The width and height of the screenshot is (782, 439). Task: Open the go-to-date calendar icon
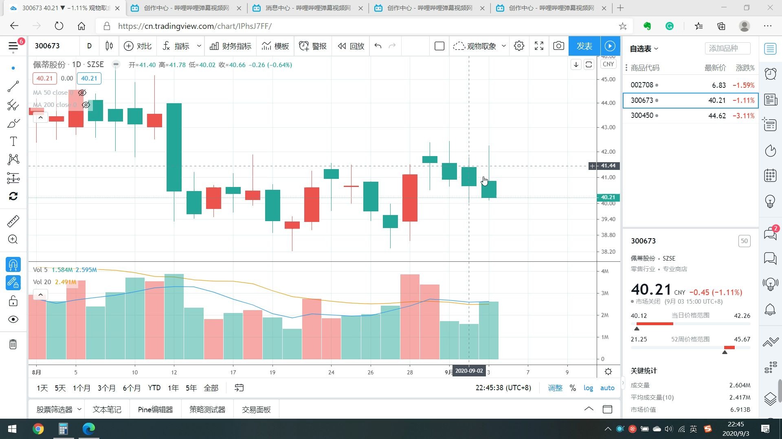[239, 388]
